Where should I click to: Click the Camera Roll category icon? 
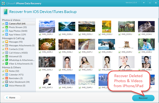[7, 24]
